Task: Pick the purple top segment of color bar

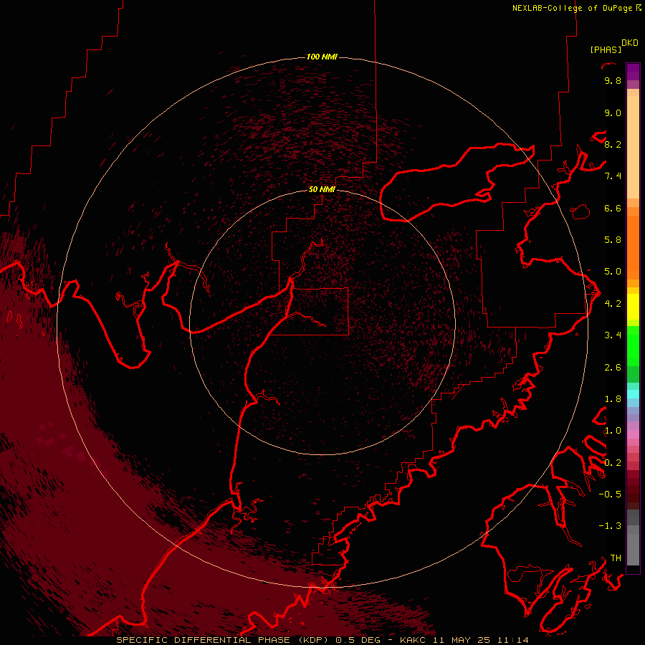Action: [x=633, y=72]
